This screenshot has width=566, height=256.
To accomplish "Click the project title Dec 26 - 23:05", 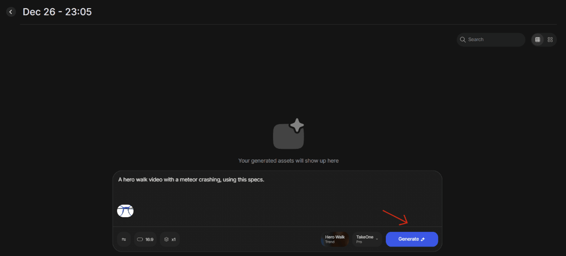I will [x=57, y=12].
